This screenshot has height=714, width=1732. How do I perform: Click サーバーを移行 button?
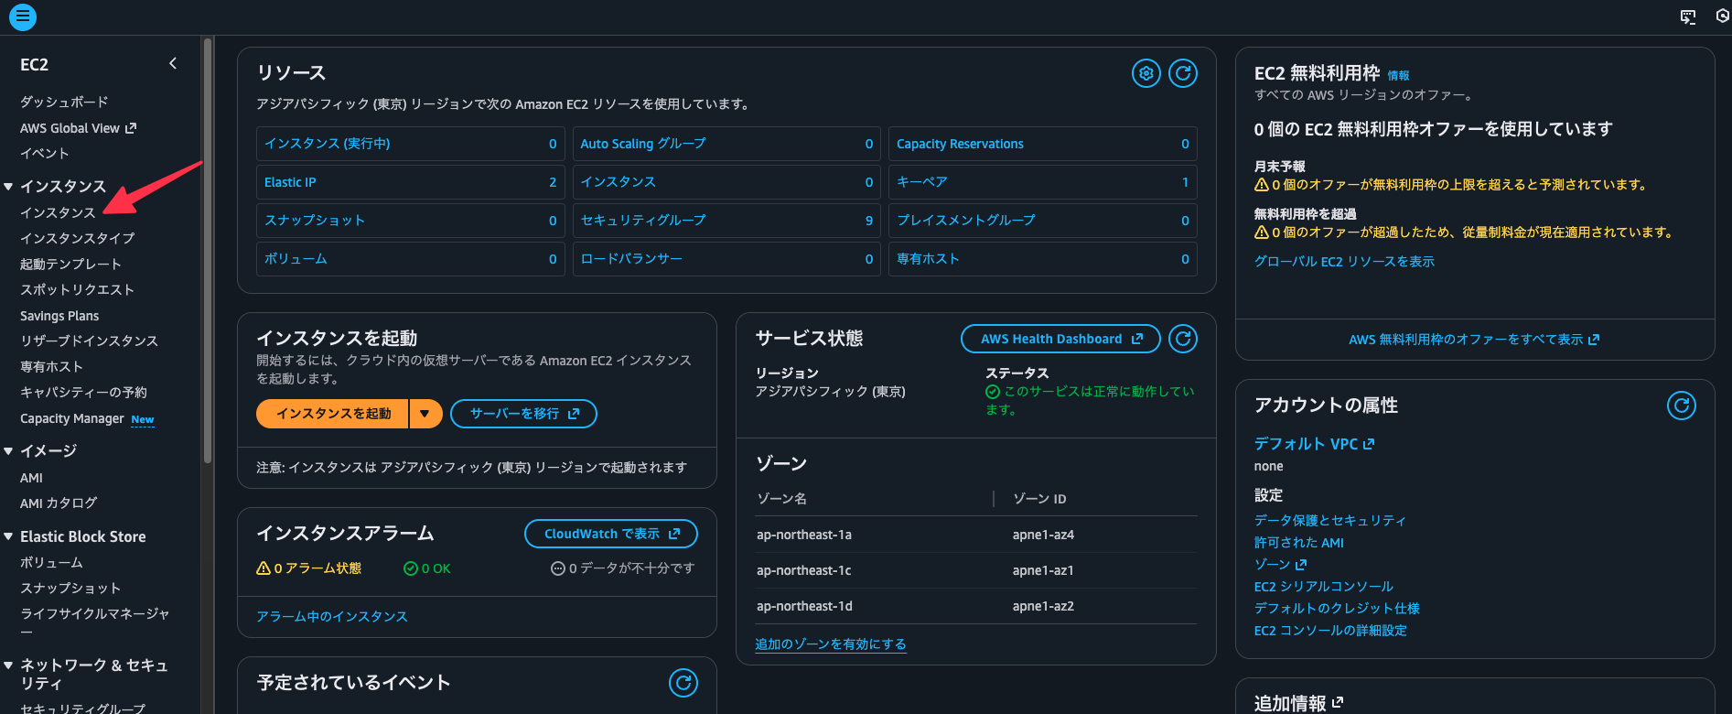pos(523,414)
